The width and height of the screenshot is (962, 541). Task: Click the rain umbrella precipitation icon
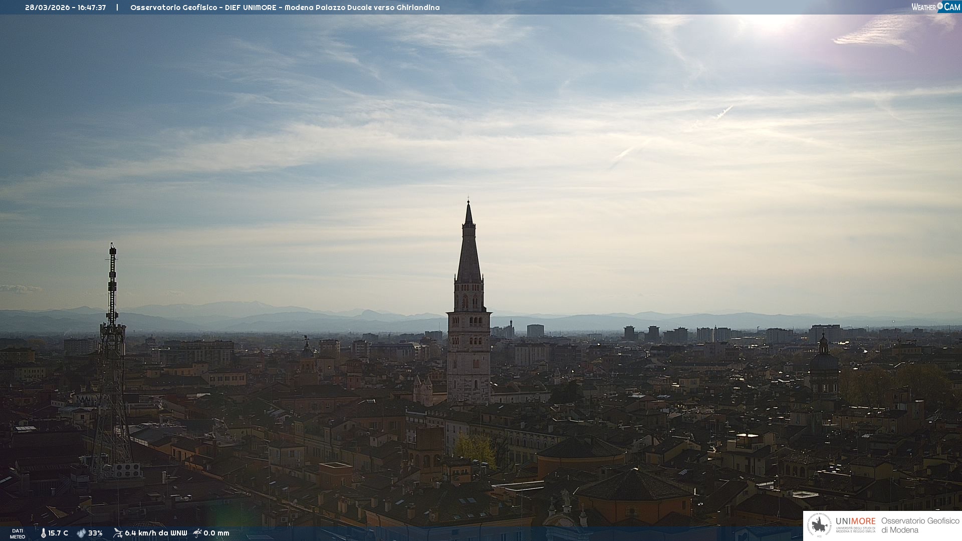tap(197, 533)
